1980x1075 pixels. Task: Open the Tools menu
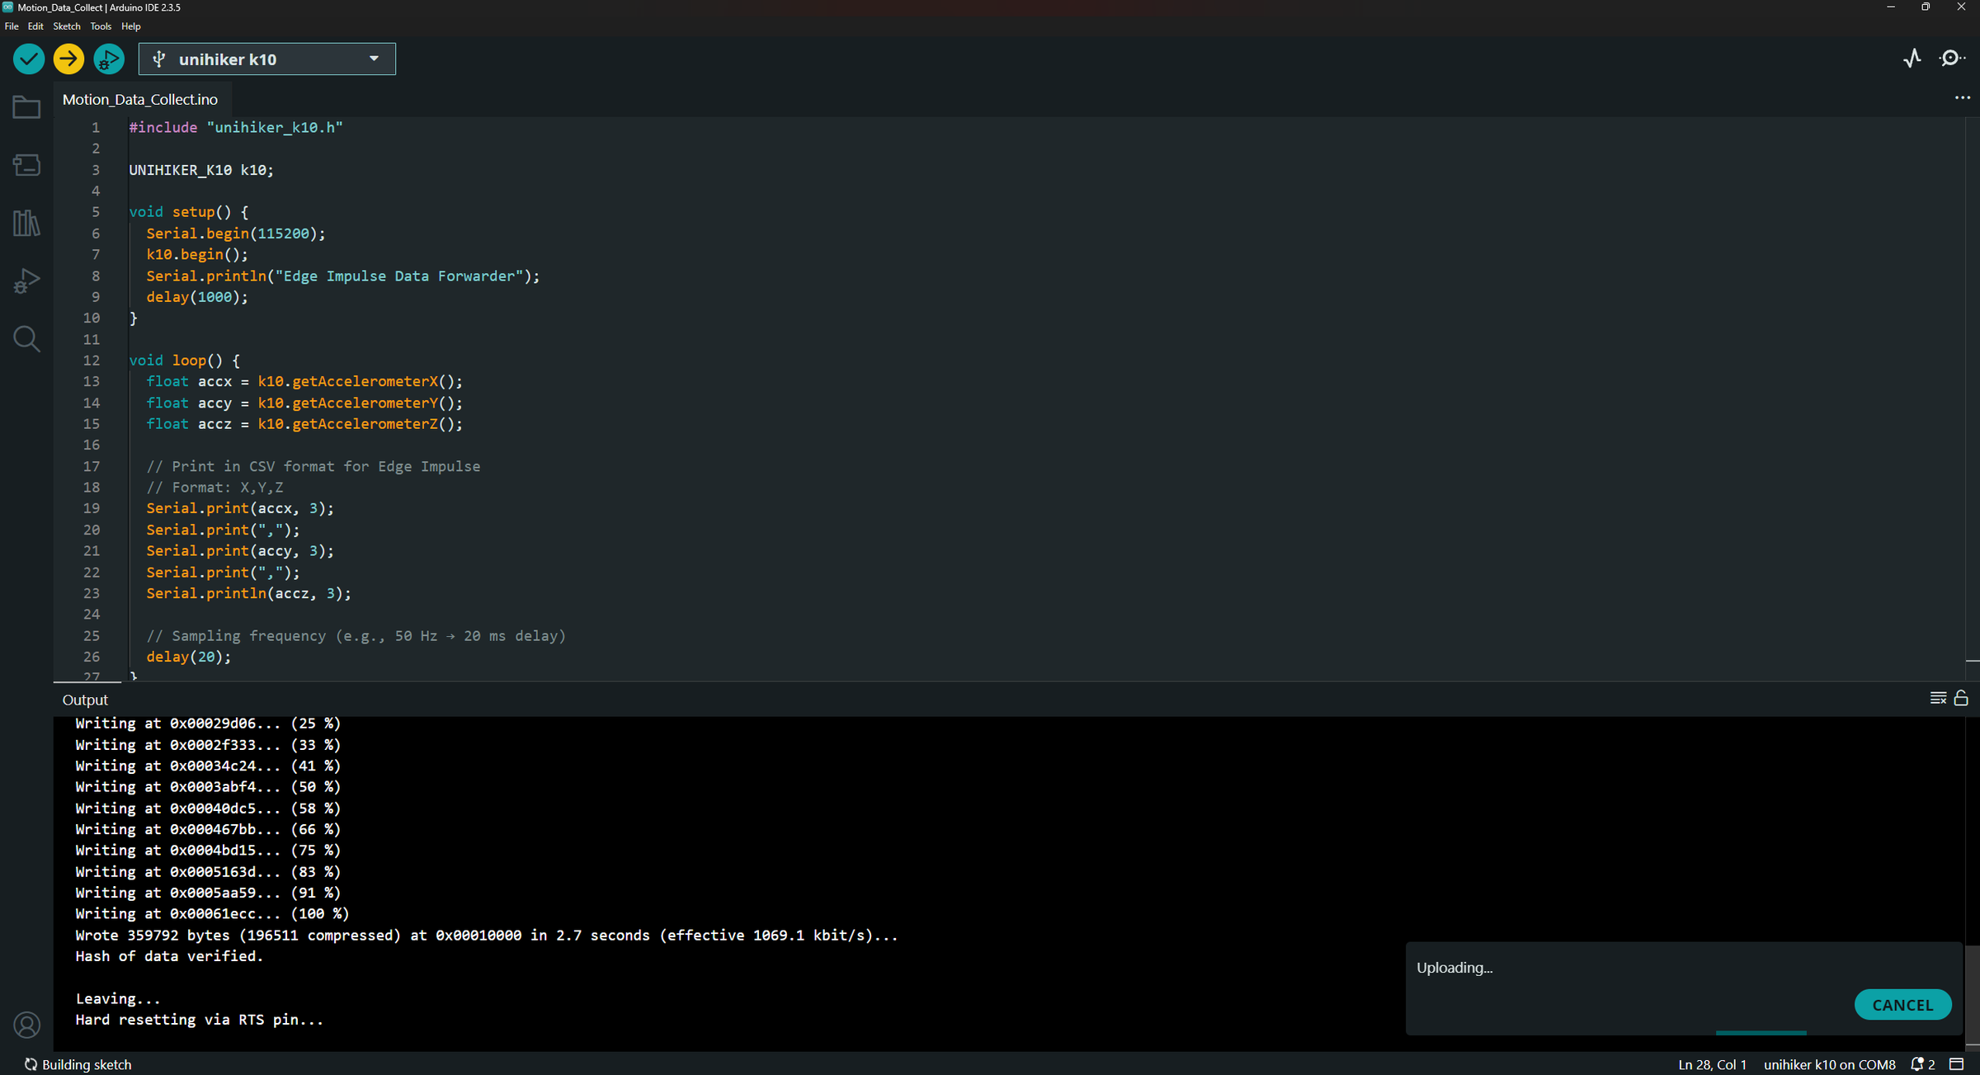(101, 26)
